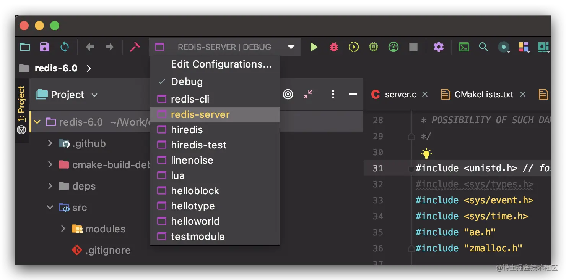566x280 pixels.
Task: Choose Edit Configurations... from the dropdown
Action: (x=215, y=64)
